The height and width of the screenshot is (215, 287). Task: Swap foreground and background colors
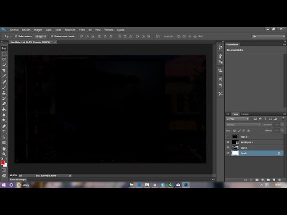tap(5, 158)
